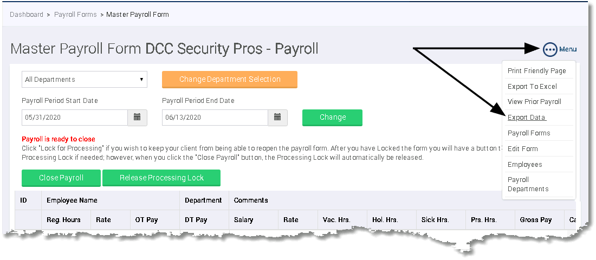
Task: Select View Prior Payroll menu entry
Action: (x=534, y=101)
